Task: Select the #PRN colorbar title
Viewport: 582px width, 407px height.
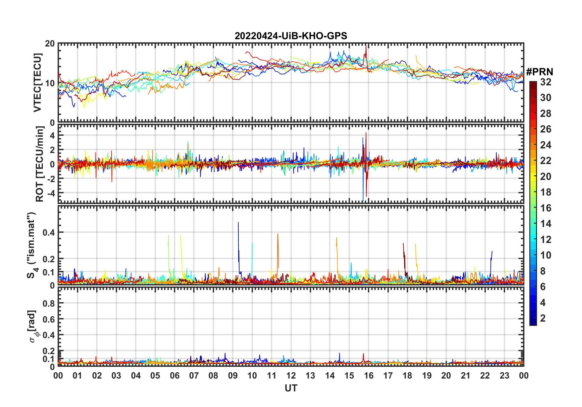Action: click(x=539, y=72)
